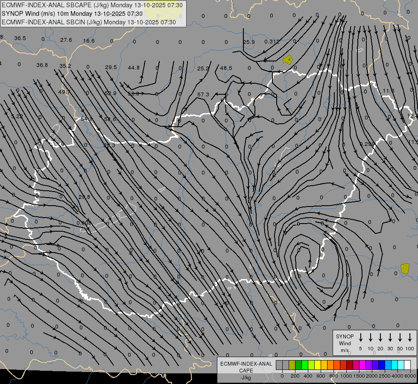This screenshot has height=384, width=418.
Task: Click the 49.7 value on the map
Action: (x=64, y=92)
